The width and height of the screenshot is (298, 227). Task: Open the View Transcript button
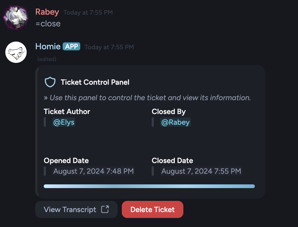(x=76, y=209)
